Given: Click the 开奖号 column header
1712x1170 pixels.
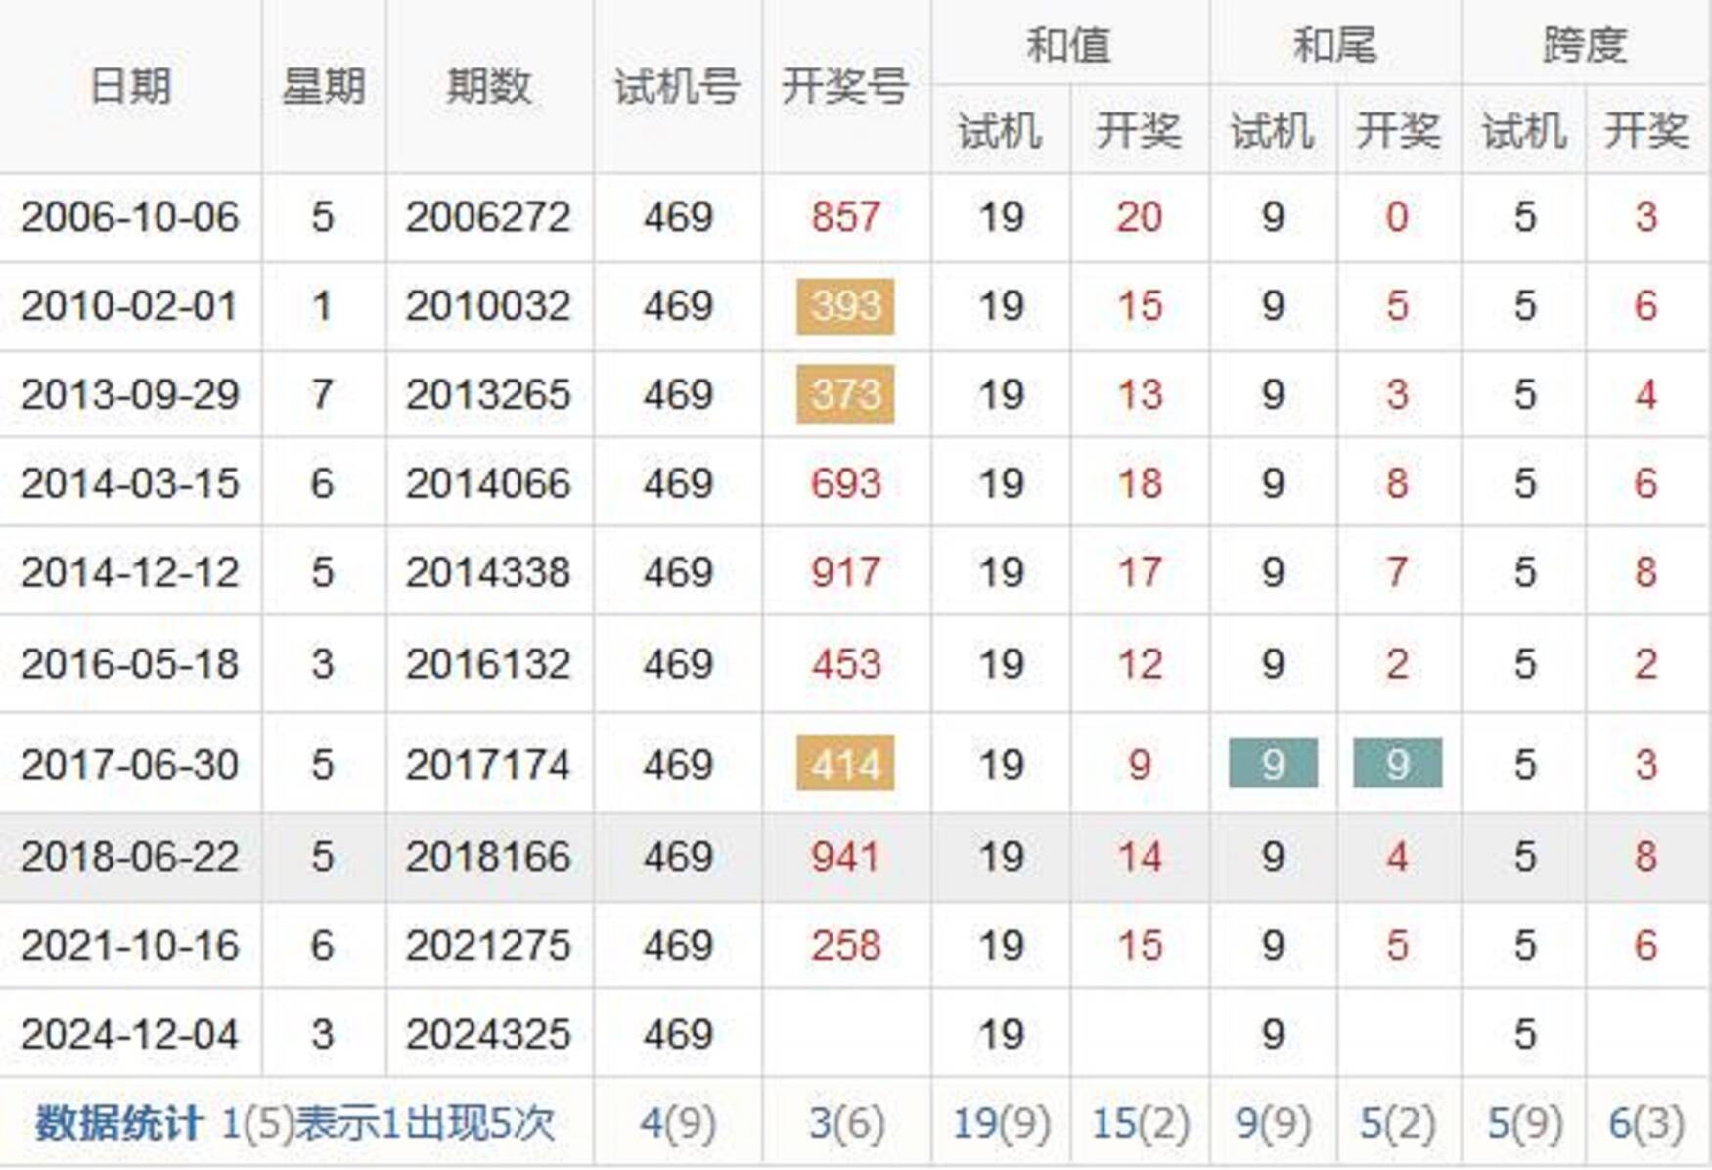Looking at the screenshot, I should [x=845, y=87].
